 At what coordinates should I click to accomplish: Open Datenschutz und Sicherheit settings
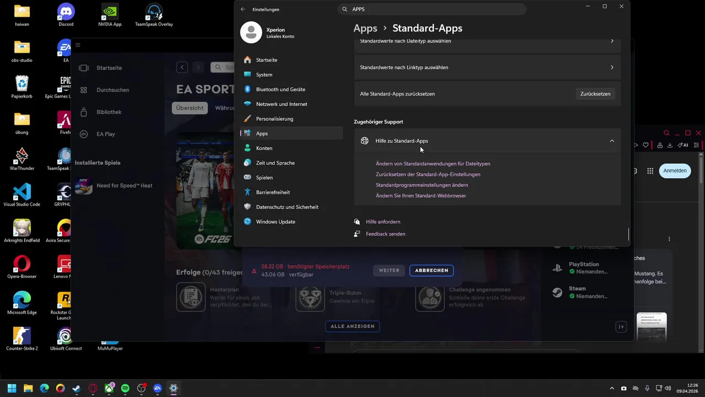[291, 207]
